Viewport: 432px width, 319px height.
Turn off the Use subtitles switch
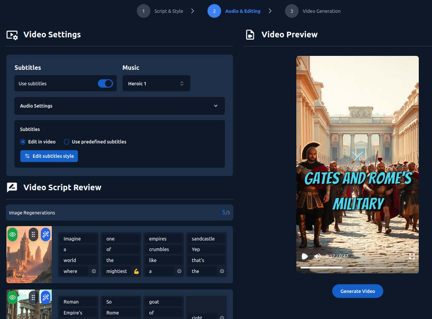pyautogui.click(x=105, y=83)
